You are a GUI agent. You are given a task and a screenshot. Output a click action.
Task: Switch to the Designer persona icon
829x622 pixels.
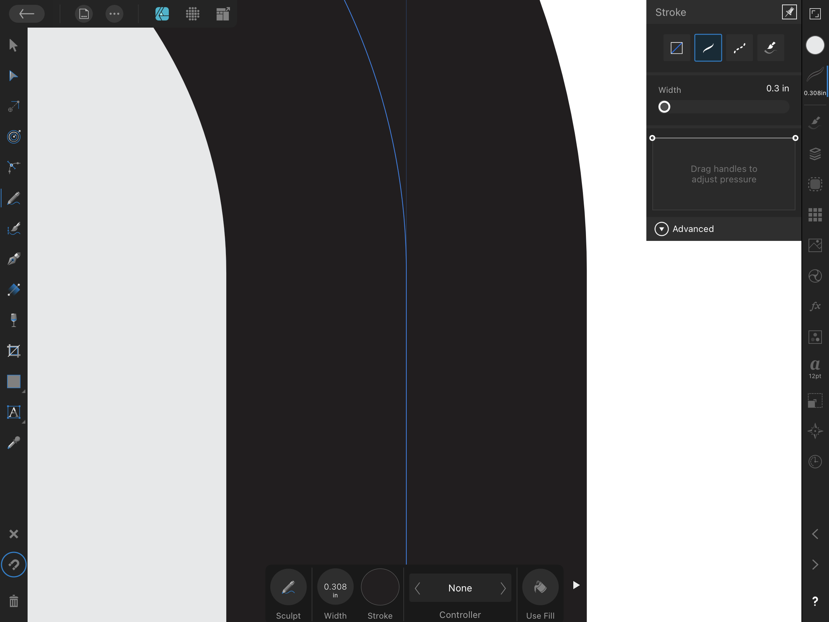point(162,14)
